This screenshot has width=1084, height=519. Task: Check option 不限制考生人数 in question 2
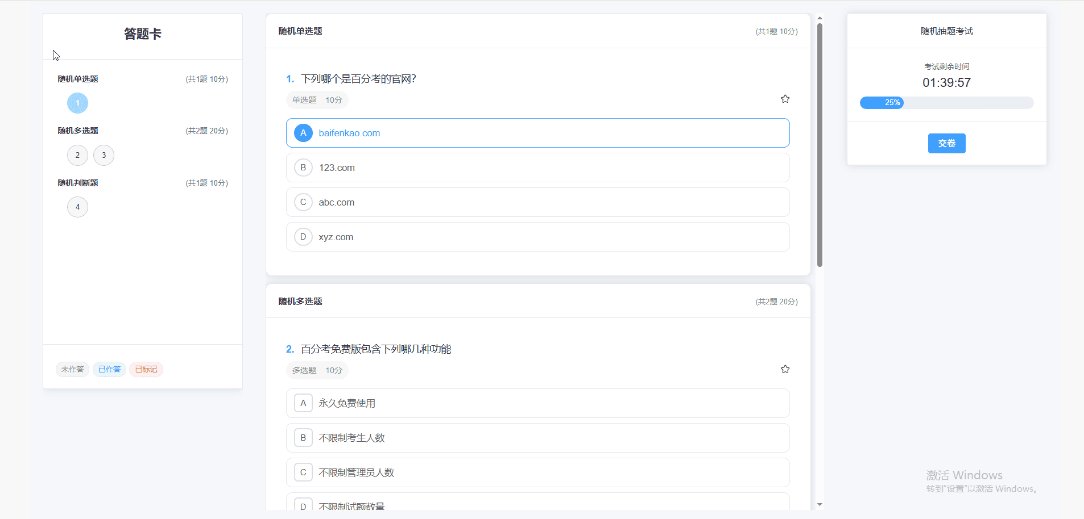pyautogui.click(x=537, y=437)
